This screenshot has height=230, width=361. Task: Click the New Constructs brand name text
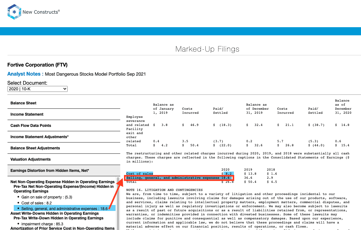pyautogui.click(x=41, y=12)
